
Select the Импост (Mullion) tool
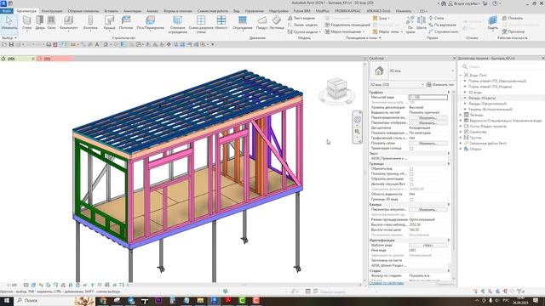pyautogui.click(x=221, y=23)
